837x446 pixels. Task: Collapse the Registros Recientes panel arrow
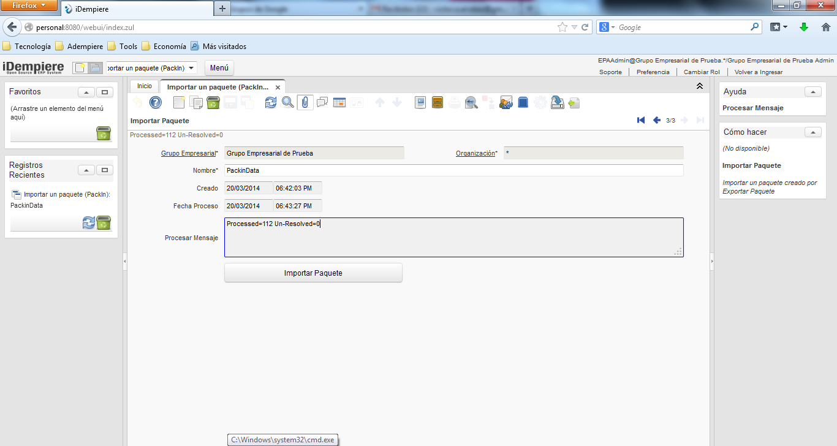(x=86, y=170)
